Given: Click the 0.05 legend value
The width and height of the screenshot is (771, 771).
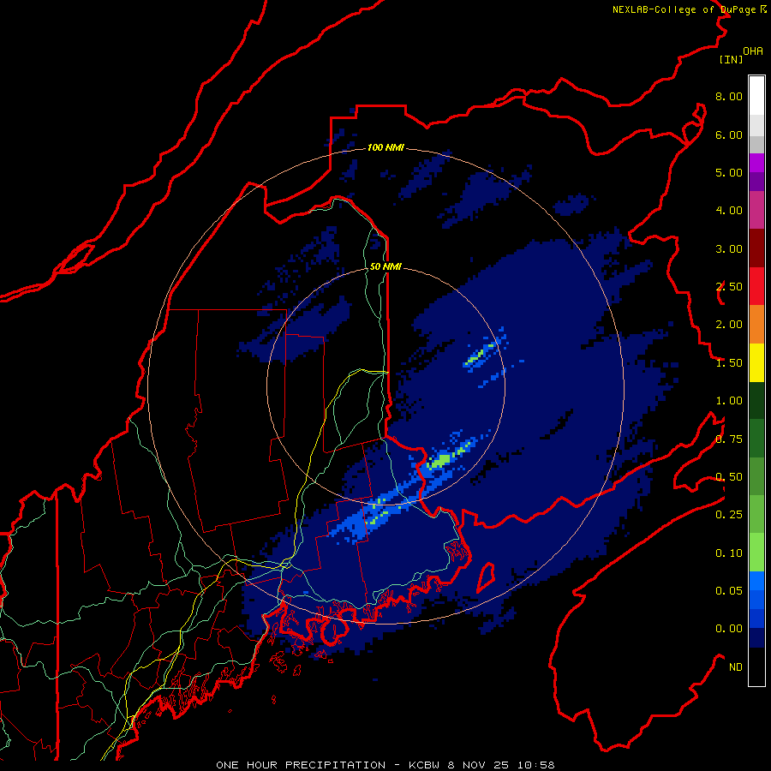Looking at the screenshot, I should [x=729, y=591].
